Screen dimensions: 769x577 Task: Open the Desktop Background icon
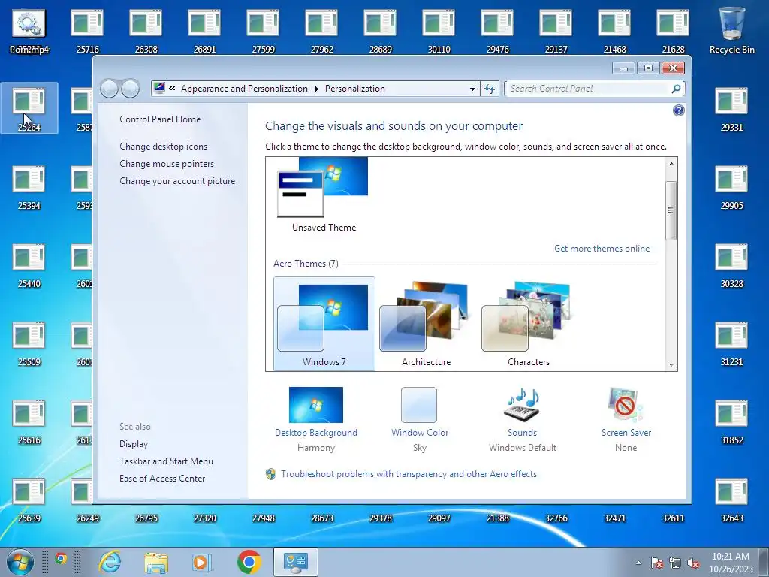316,405
